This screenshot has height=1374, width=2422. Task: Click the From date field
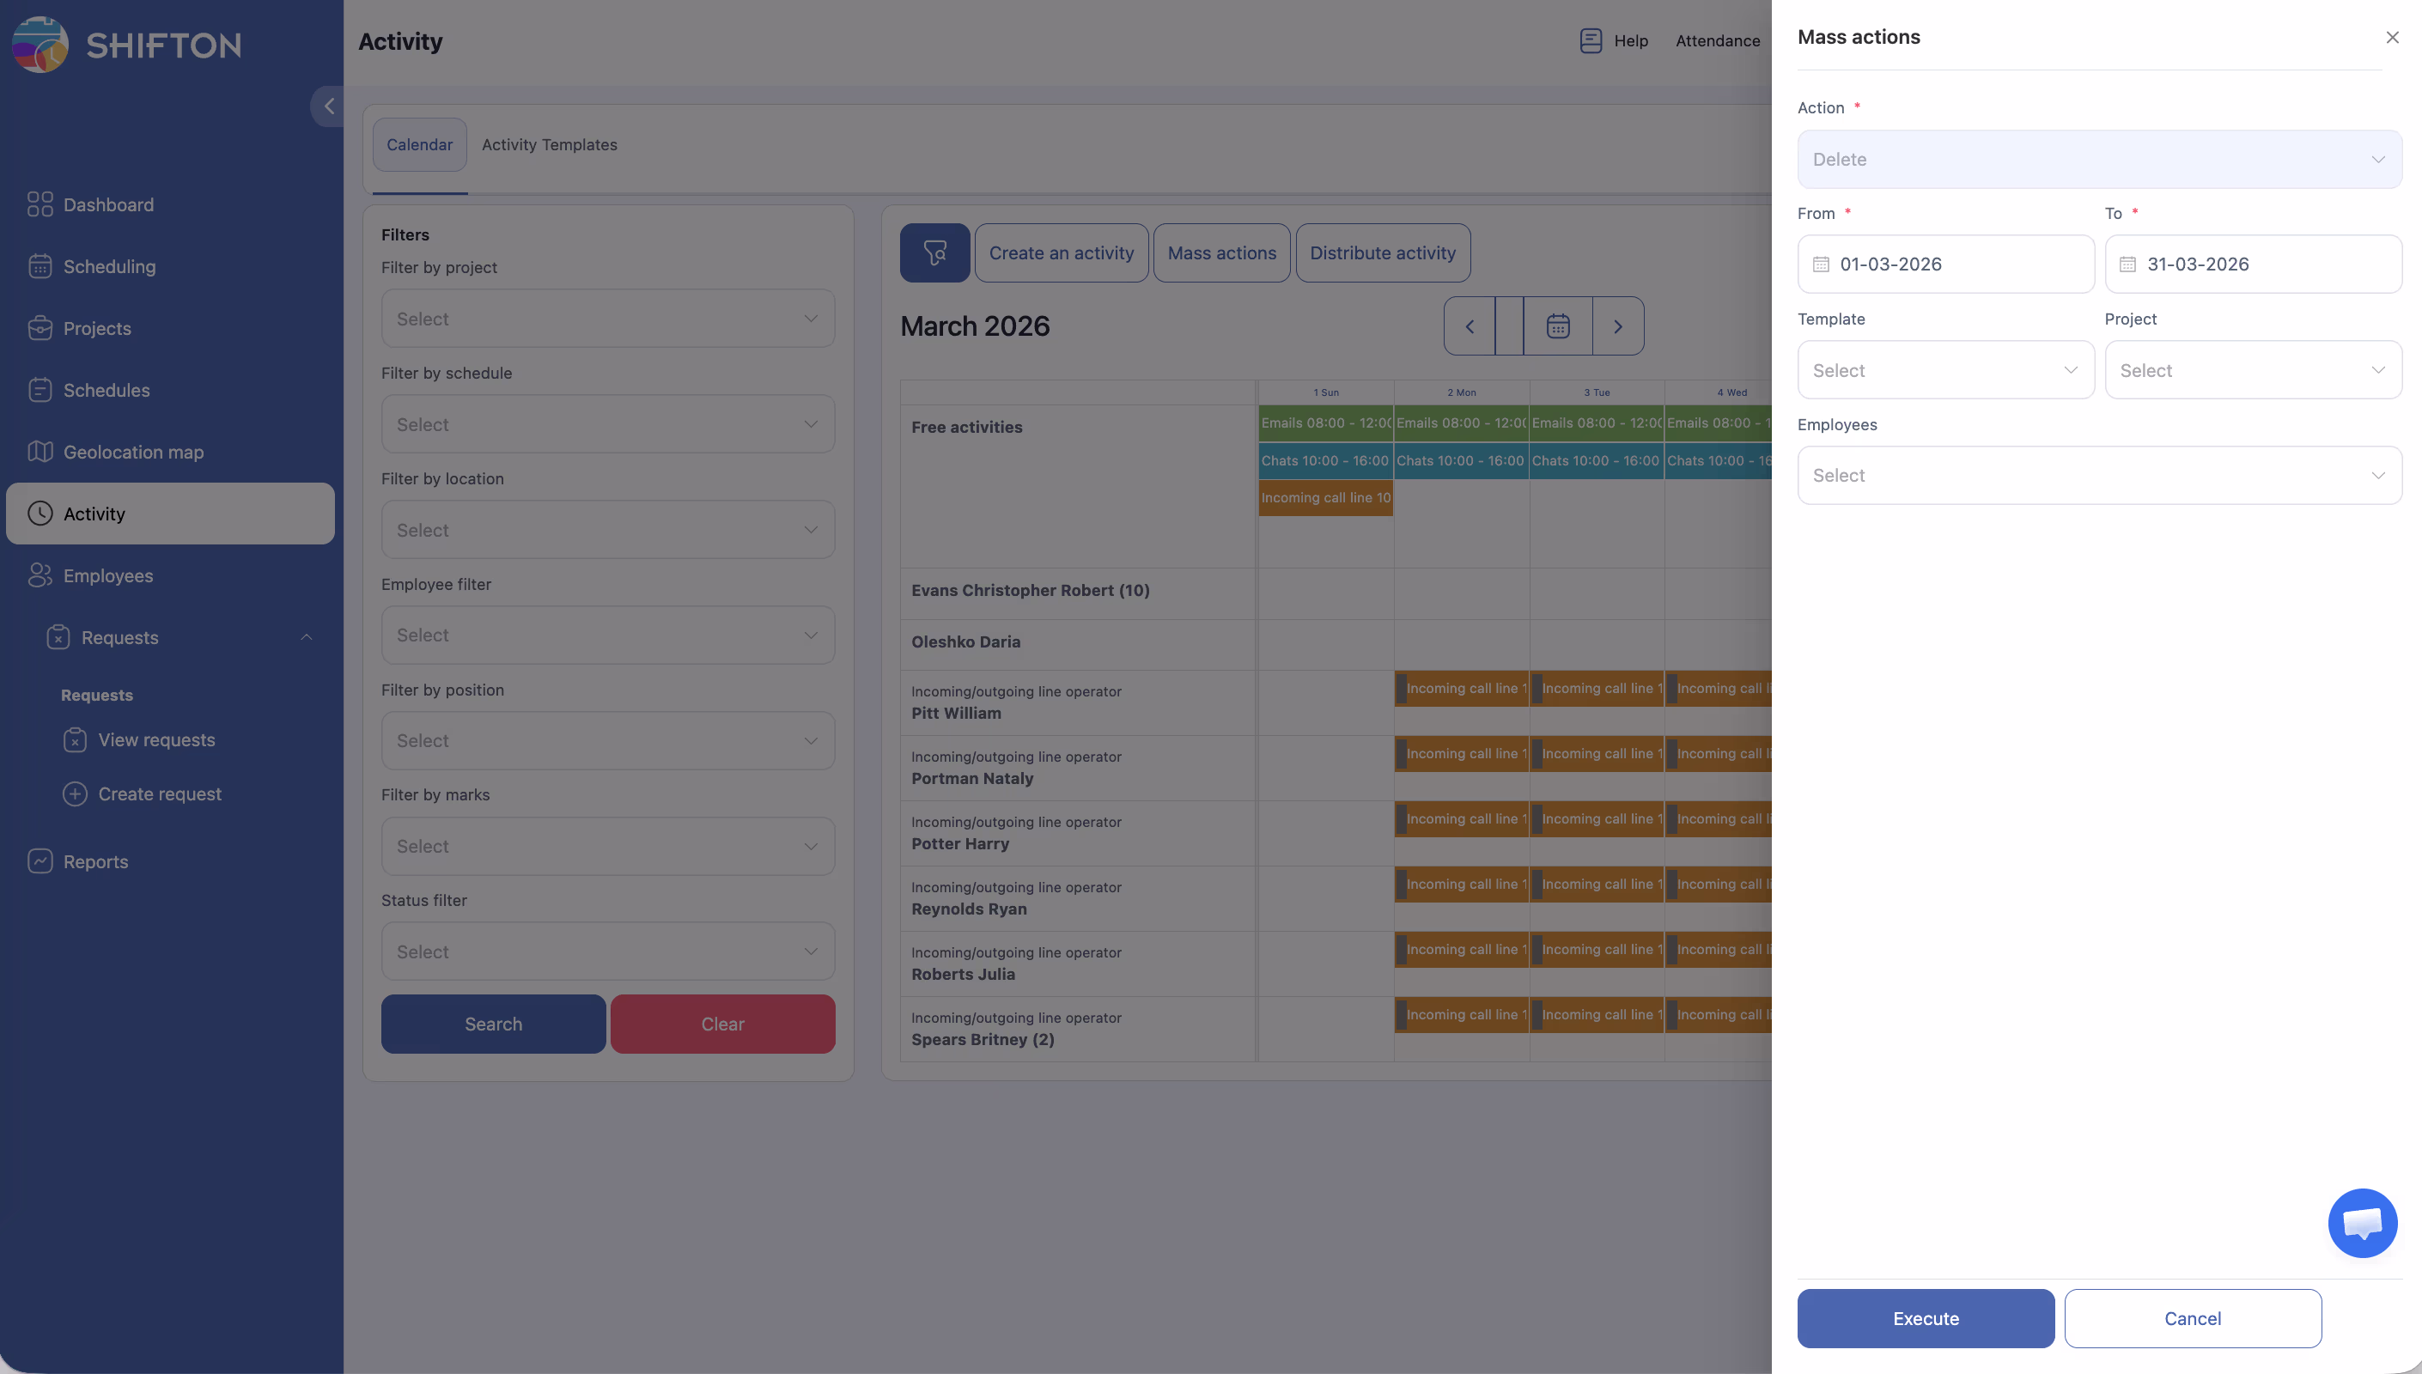tap(1945, 264)
